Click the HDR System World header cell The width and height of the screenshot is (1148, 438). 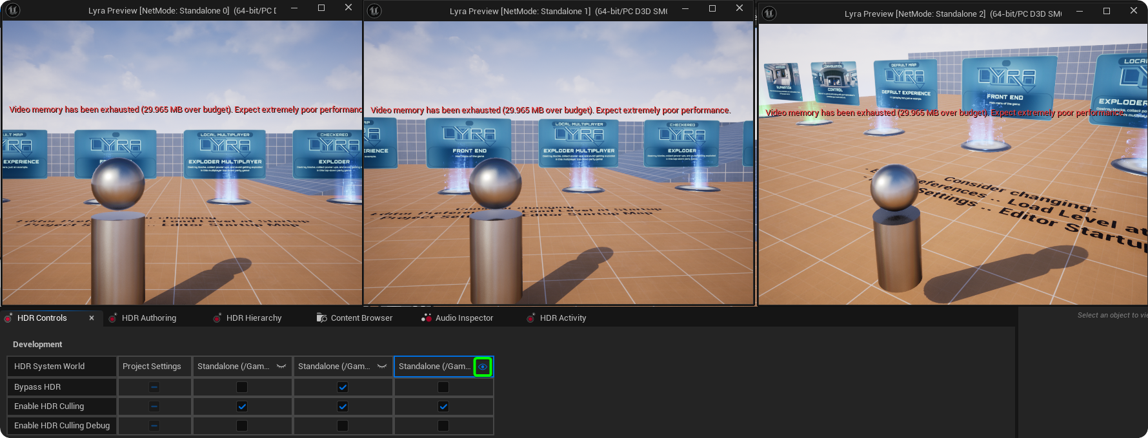click(x=62, y=367)
